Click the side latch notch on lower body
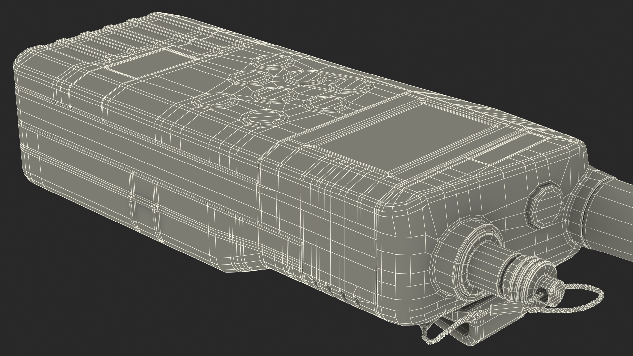Image resolution: width=633 pixels, height=356 pixels. (x=143, y=201)
